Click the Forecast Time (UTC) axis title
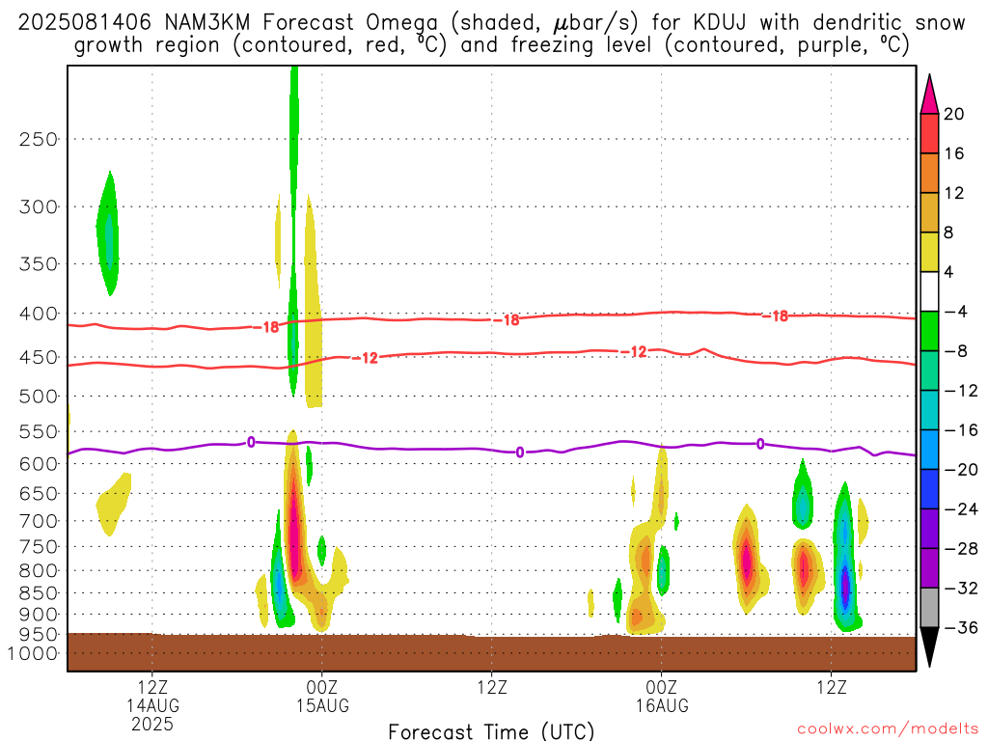988x741 pixels. point(491,731)
